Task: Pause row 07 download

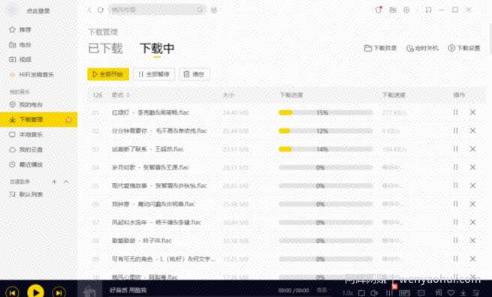Action: pos(456,222)
